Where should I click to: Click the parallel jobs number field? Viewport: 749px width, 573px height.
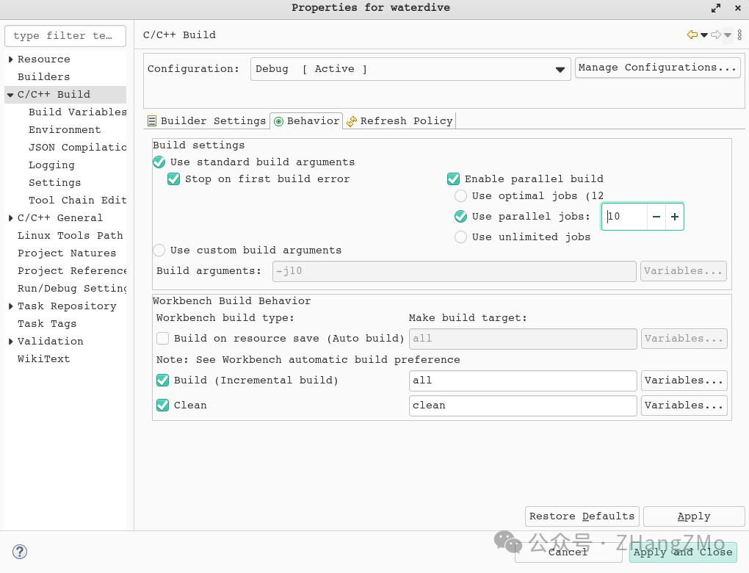(x=624, y=217)
